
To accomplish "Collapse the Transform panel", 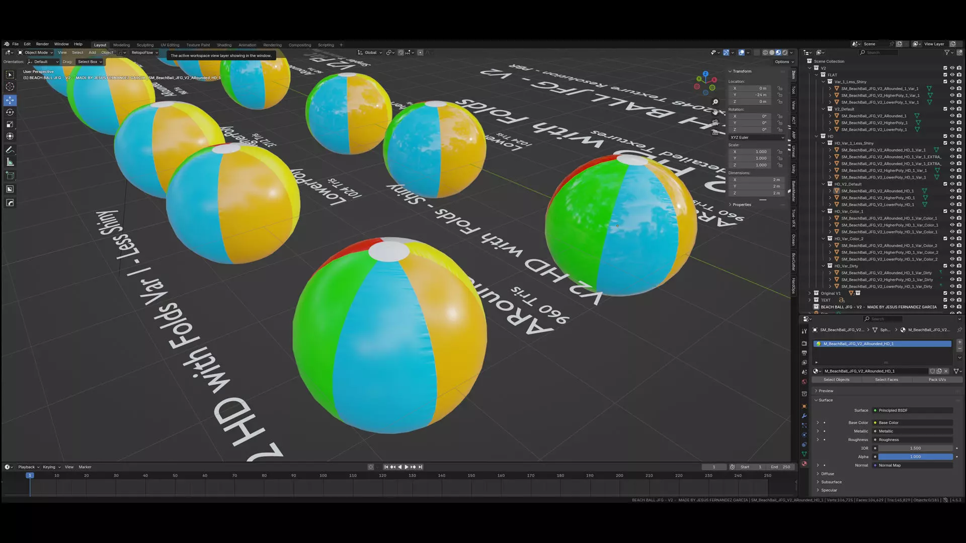I will tap(742, 71).
